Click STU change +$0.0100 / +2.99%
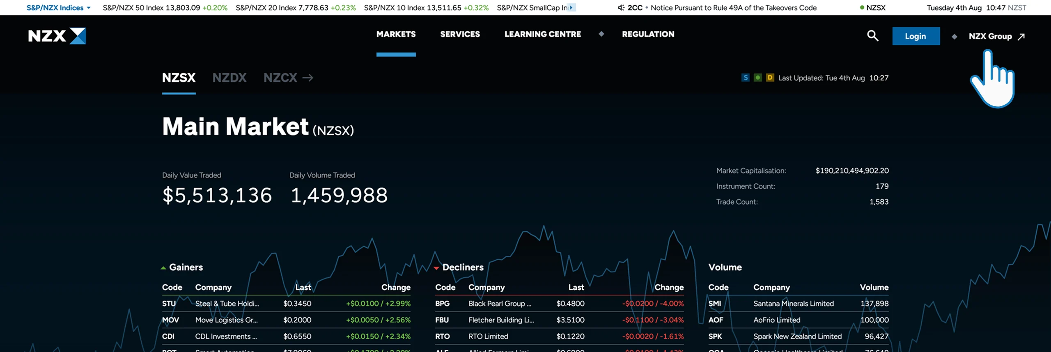The image size is (1051, 352). pos(378,304)
